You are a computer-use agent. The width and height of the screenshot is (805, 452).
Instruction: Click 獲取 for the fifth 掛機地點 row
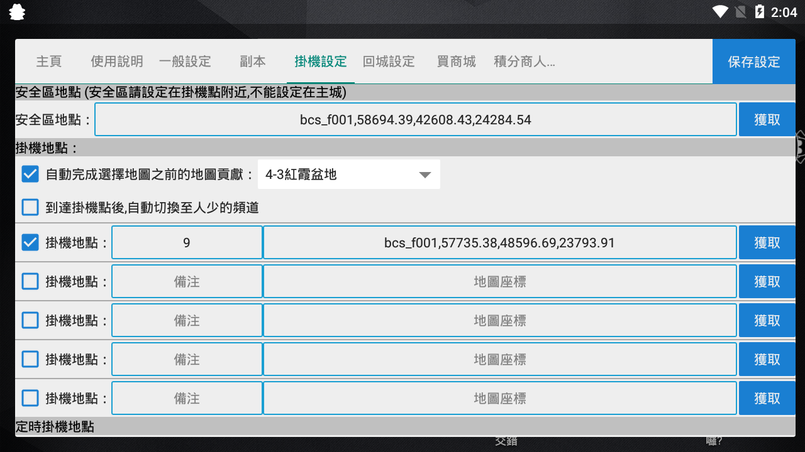[x=767, y=398]
